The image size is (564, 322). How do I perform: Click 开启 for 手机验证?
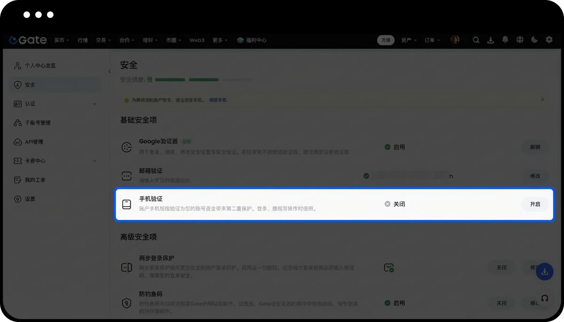pos(535,204)
